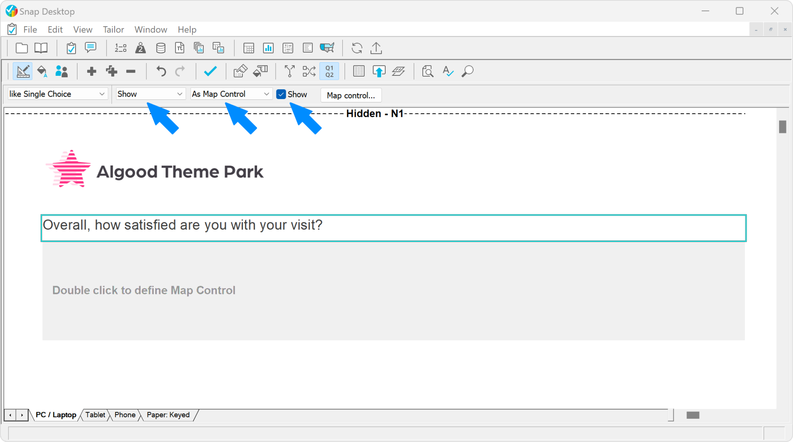The width and height of the screenshot is (793, 442).
Task: Click the Publish upload icon
Action: pos(376,48)
